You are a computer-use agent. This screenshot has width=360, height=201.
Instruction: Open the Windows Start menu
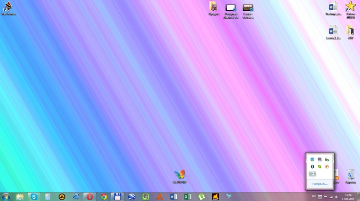click(6, 196)
